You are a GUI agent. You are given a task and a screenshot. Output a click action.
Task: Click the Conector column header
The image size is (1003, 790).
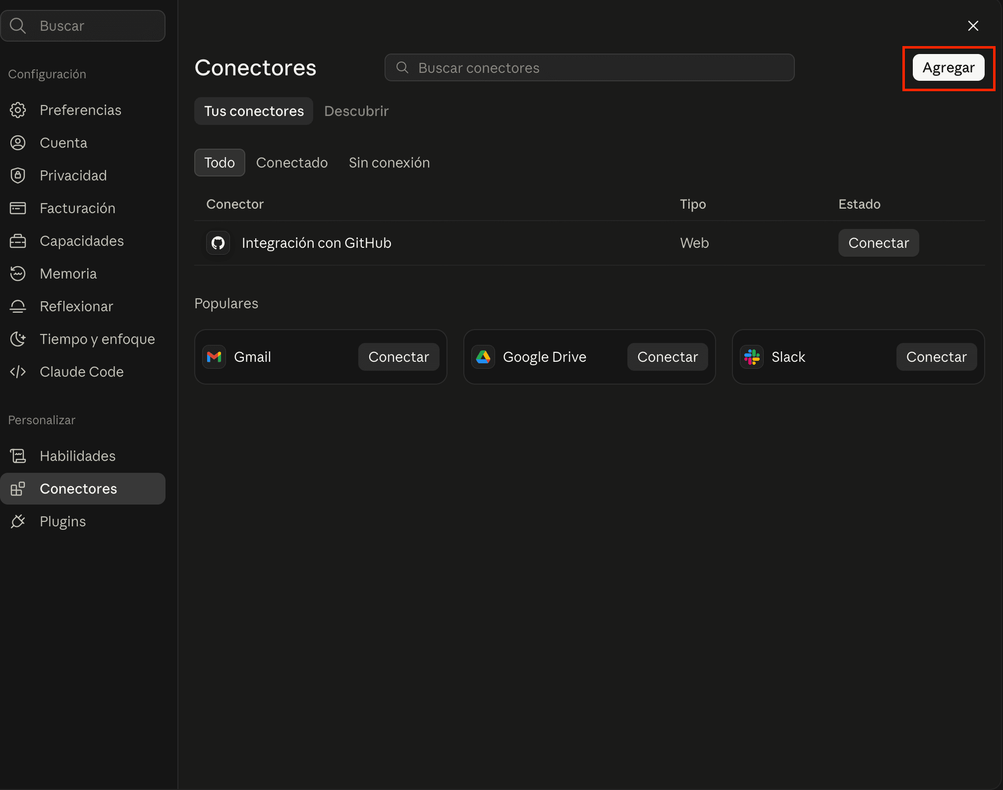click(x=235, y=204)
